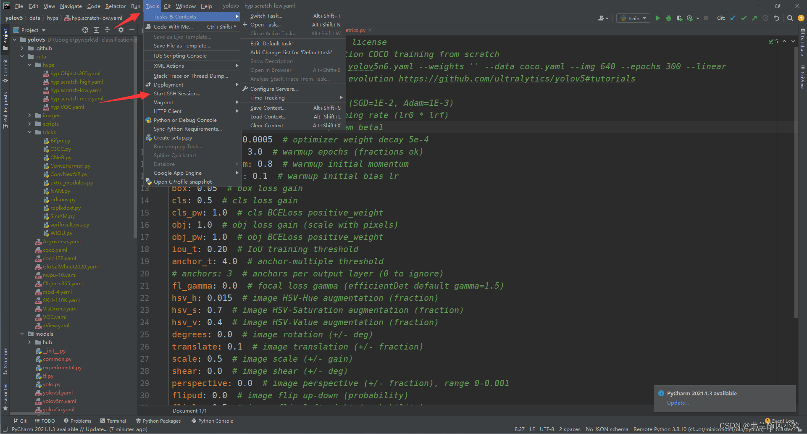The height and width of the screenshot is (434, 807).
Task: Click the Update link in PyCharm notification
Action: [x=678, y=402]
